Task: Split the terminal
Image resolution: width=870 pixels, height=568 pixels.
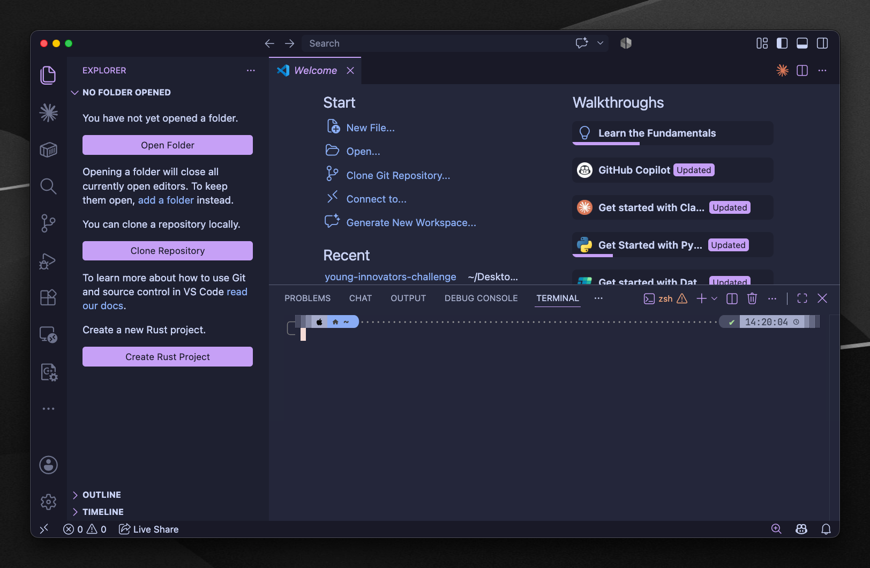Action: click(x=732, y=298)
